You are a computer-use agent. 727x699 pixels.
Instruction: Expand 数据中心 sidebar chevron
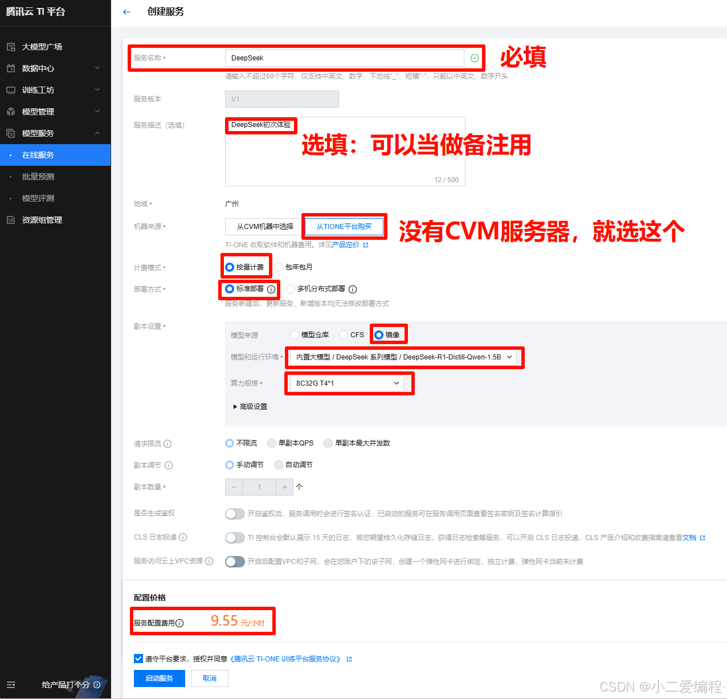point(97,68)
